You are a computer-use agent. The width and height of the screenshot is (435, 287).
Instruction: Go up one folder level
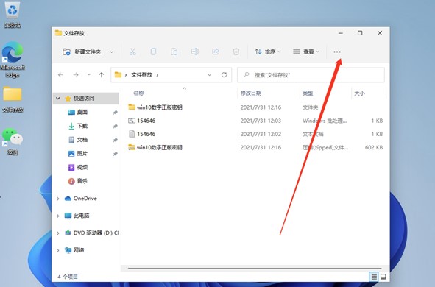pos(102,75)
